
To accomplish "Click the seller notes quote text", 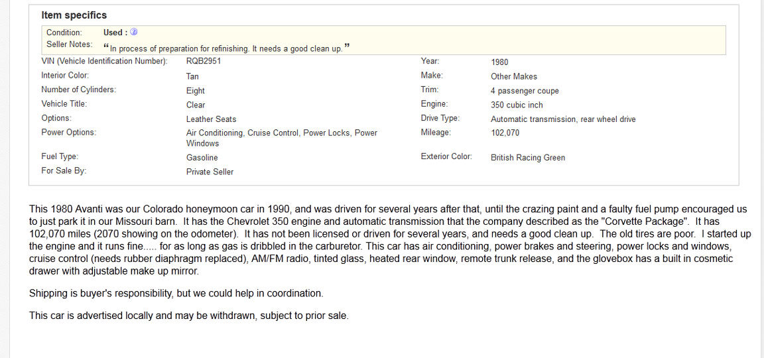I will coord(226,48).
